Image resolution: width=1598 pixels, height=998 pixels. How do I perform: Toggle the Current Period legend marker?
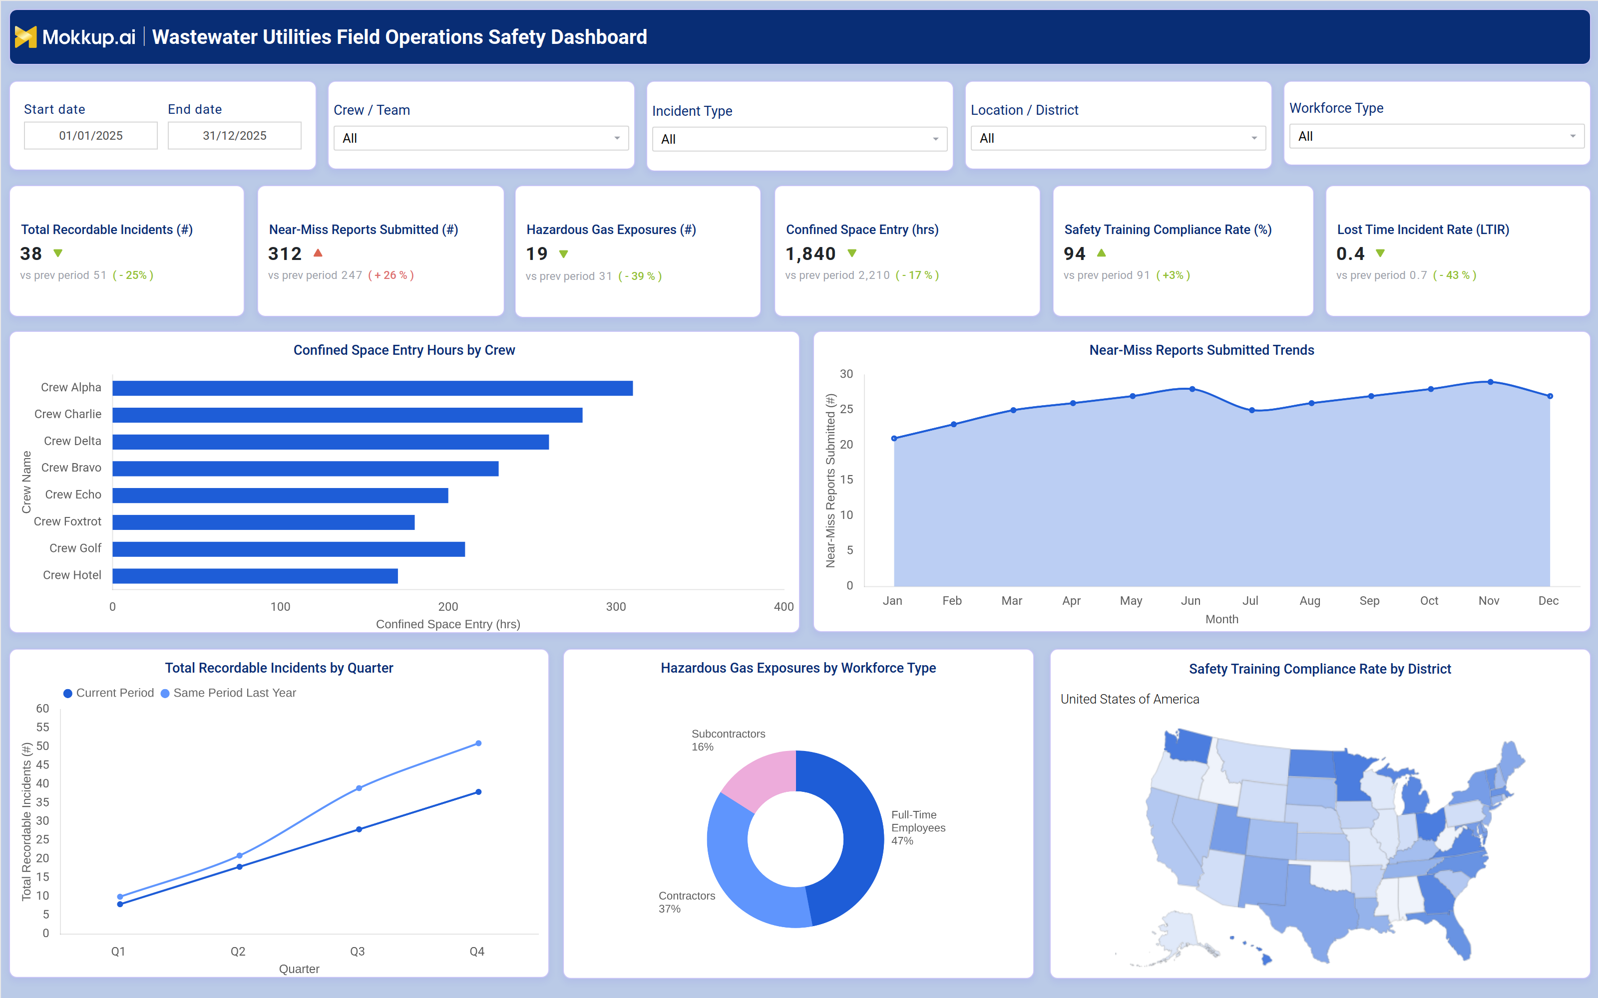click(67, 693)
